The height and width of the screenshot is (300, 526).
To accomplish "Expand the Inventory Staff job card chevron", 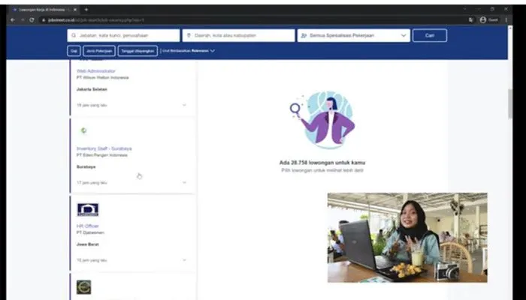I will (184, 182).
